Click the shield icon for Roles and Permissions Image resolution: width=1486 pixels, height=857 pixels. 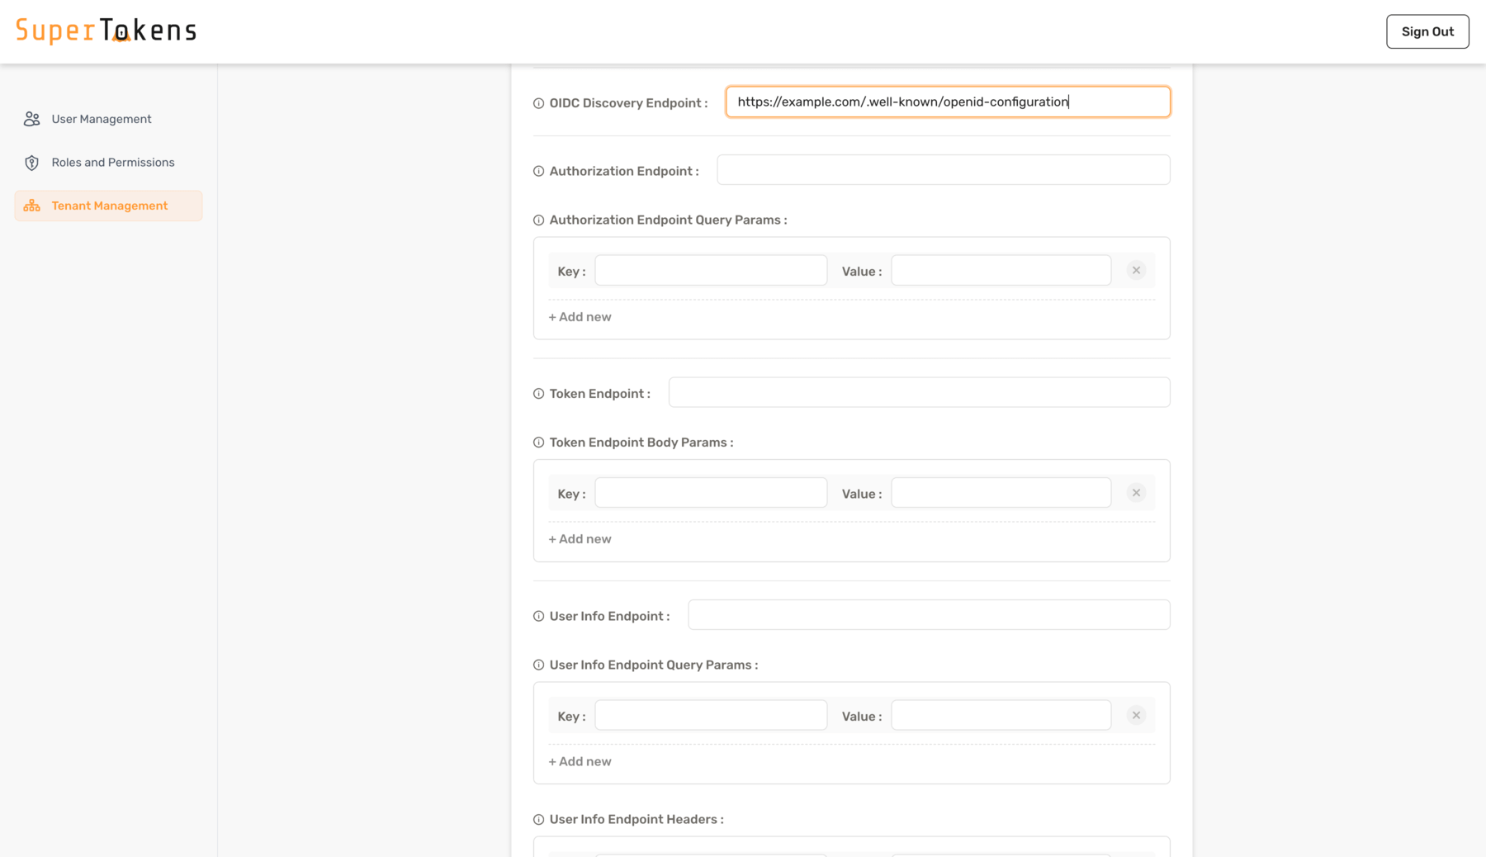pos(31,162)
